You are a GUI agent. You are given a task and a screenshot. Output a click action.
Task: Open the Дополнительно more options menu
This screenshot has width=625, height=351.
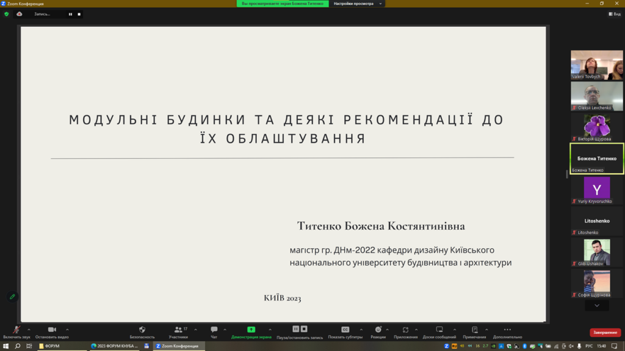(507, 330)
